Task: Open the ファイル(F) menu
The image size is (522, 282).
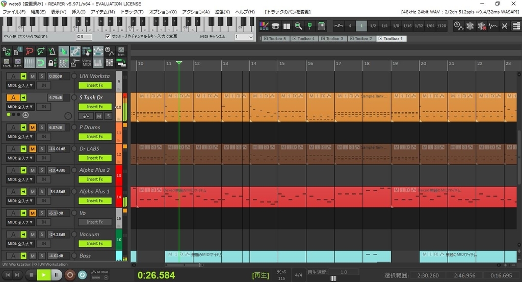Action: 14,12
